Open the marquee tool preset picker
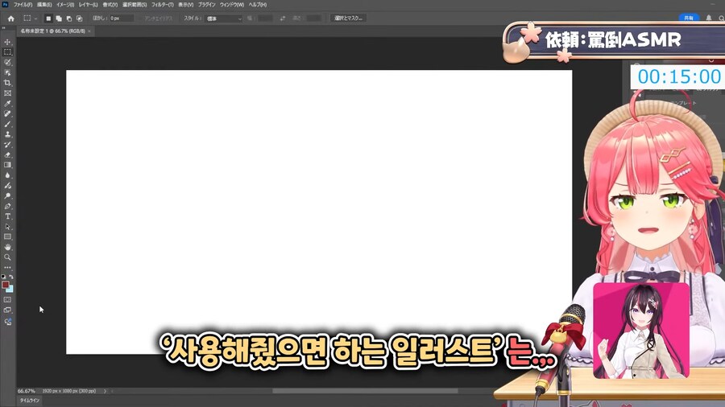 (30, 18)
